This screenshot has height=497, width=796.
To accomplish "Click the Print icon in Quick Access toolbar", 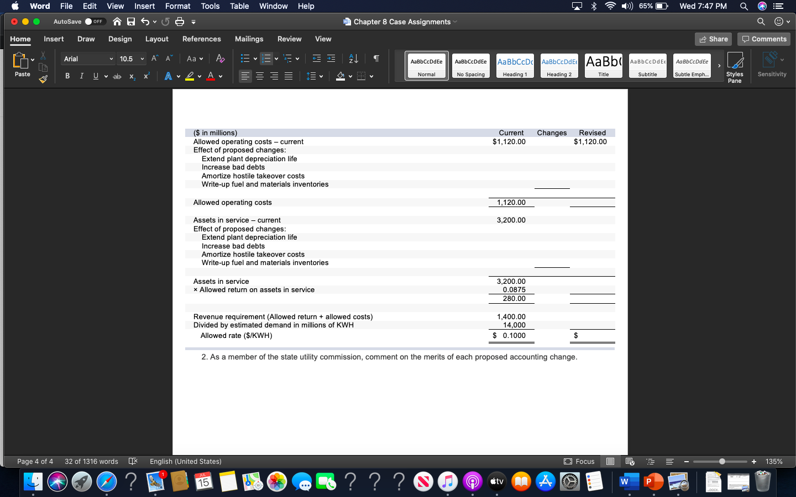I will (180, 20).
